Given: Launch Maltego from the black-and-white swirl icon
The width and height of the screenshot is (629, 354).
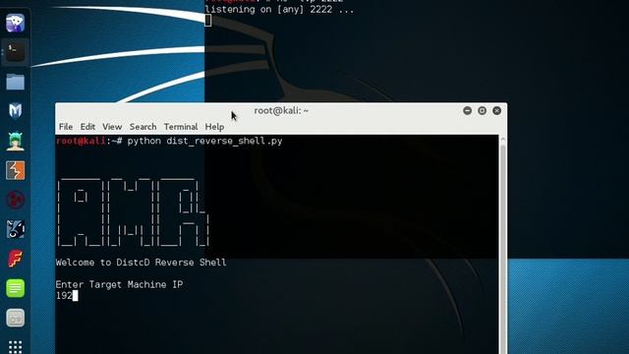Looking at the screenshot, I should (16, 229).
